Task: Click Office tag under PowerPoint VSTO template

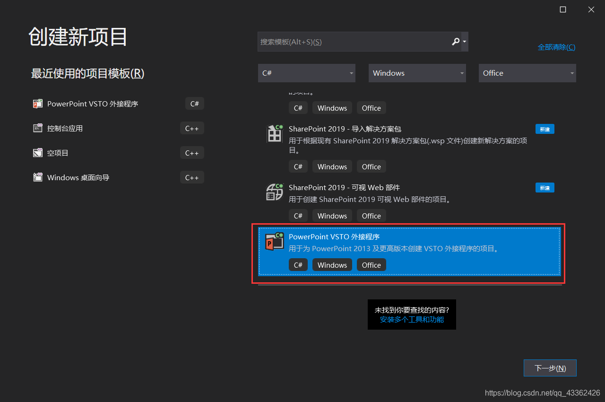Action: point(372,265)
